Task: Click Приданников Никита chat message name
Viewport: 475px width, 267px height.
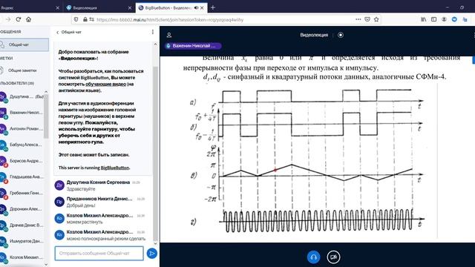Action: tap(99, 199)
